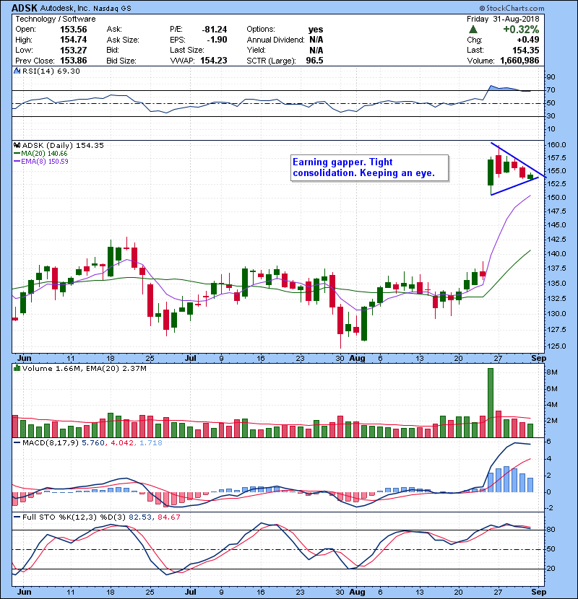Click the Volume bars icon
Viewport: 578px width, 599px height.
(x=17, y=368)
